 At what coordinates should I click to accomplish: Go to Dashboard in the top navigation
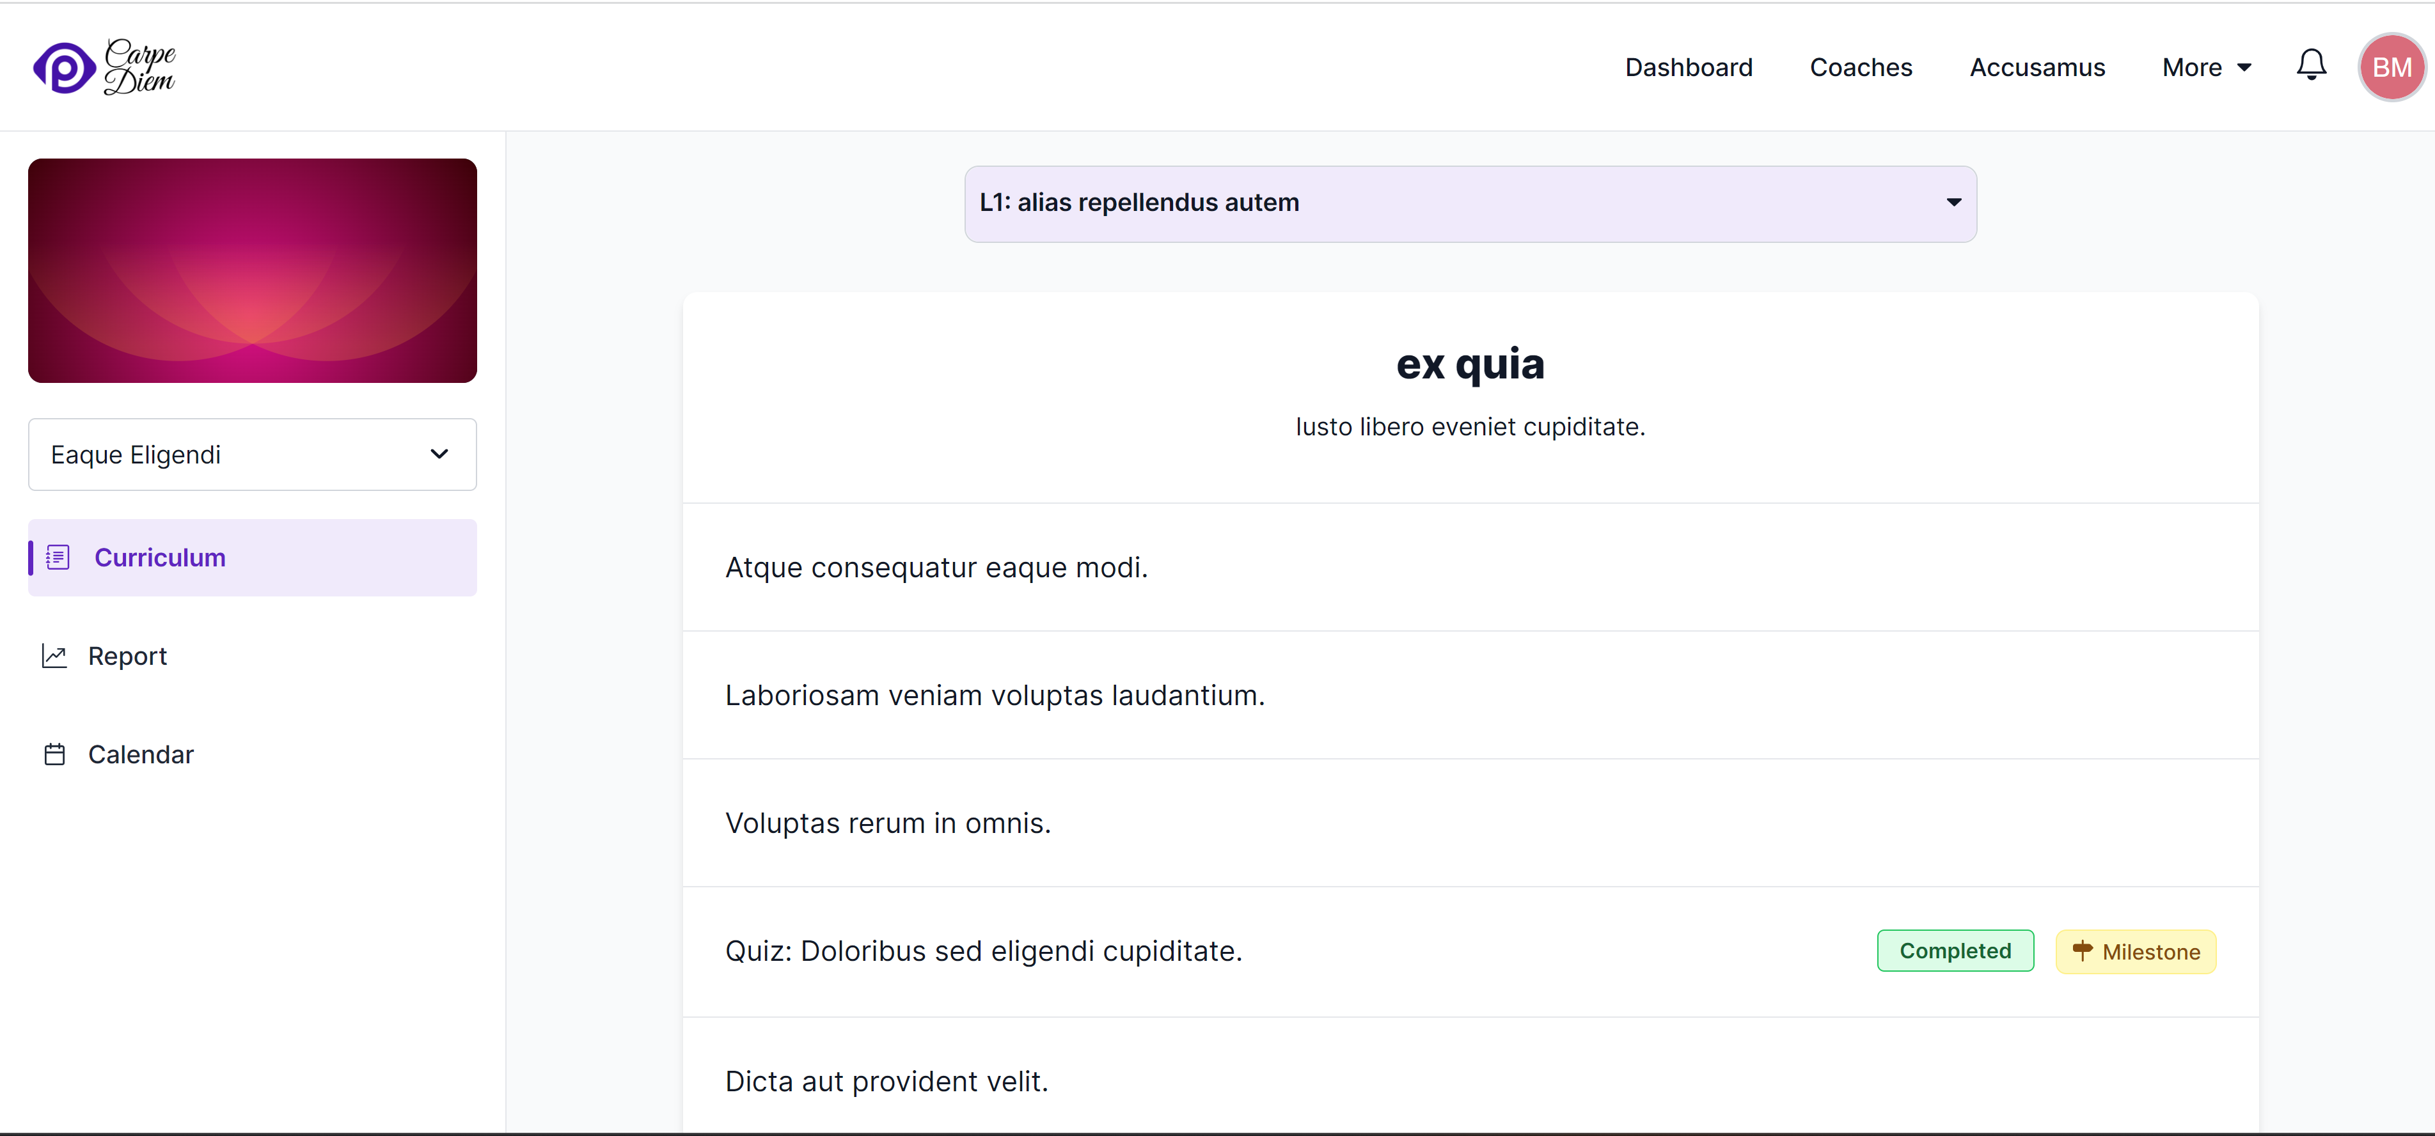[1688, 68]
